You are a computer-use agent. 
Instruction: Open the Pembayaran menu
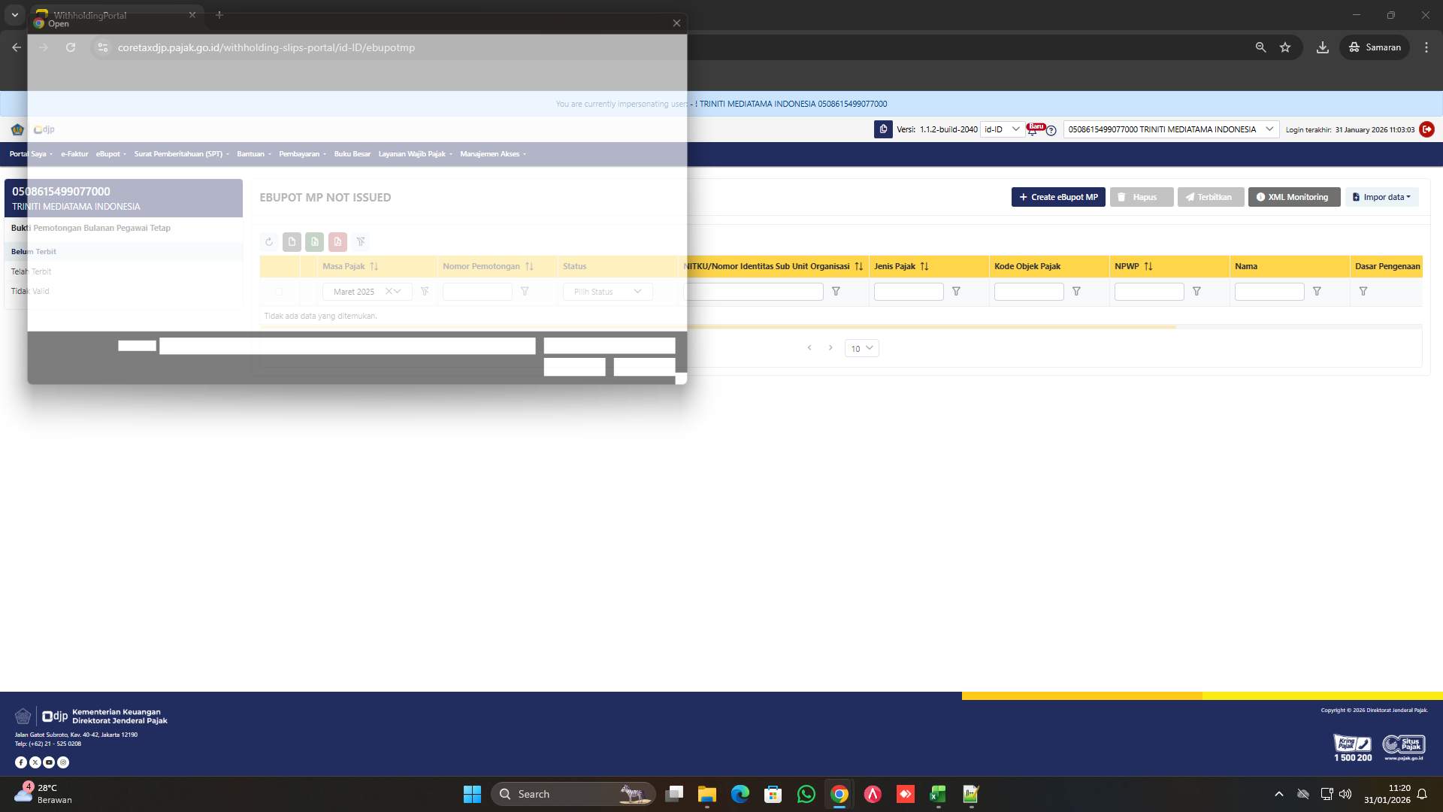tap(301, 153)
